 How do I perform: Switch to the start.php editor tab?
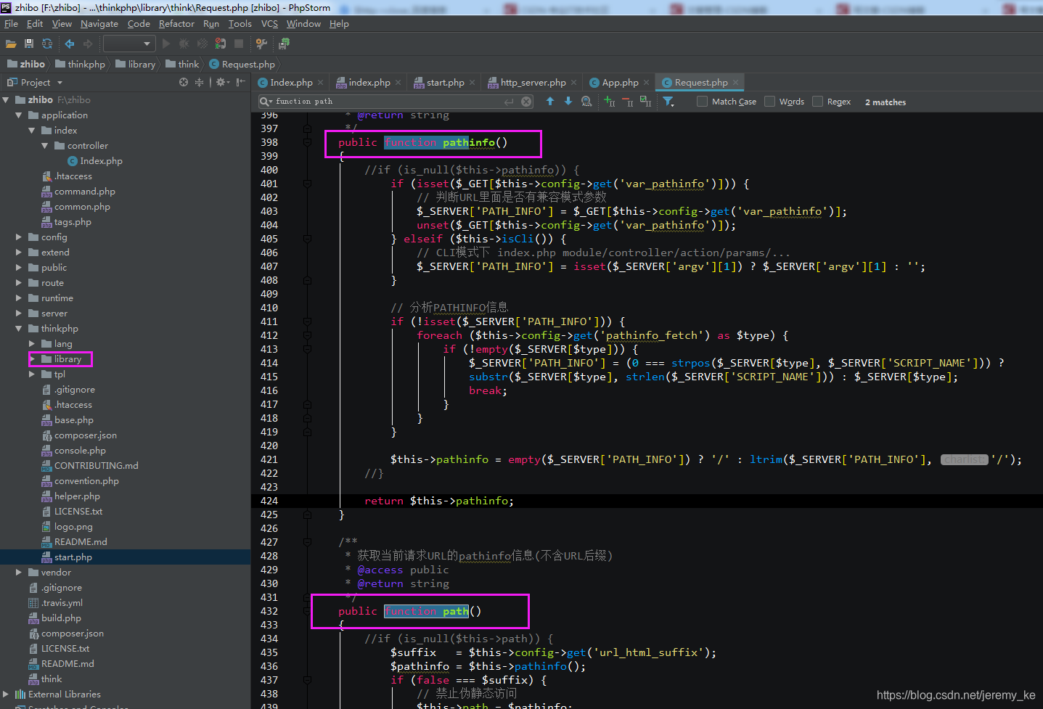click(x=445, y=83)
